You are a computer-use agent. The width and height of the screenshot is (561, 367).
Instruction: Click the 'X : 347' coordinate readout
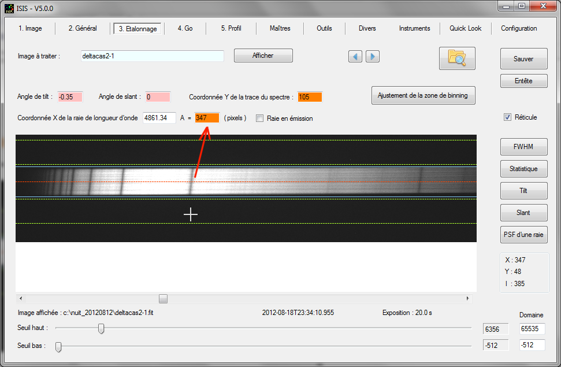tap(515, 260)
